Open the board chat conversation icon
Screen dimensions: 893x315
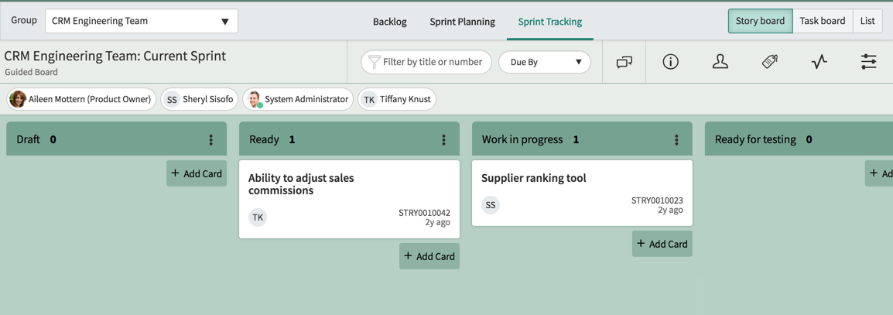pos(624,62)
